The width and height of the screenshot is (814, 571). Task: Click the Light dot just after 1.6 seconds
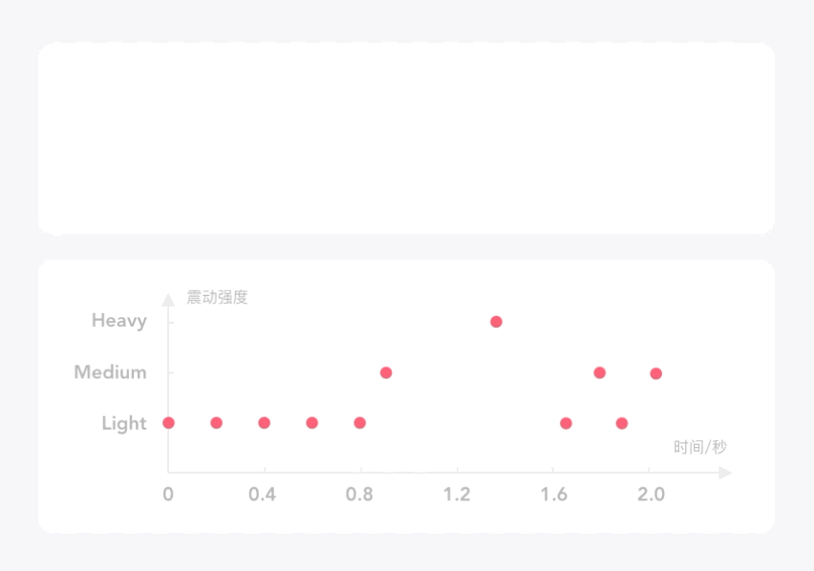[566, 423]
